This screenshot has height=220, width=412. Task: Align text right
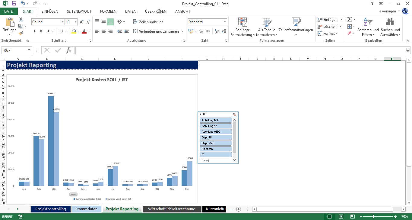[110, 31]
